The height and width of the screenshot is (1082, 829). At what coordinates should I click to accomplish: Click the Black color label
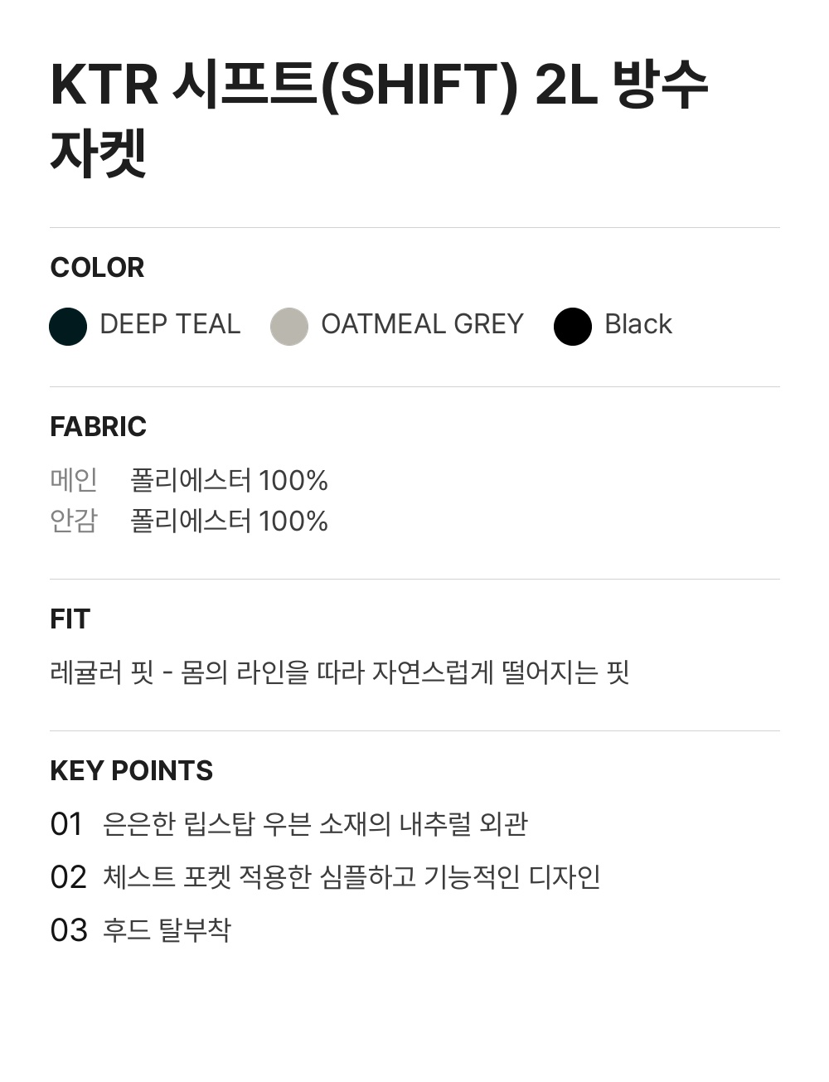point(638,324)
